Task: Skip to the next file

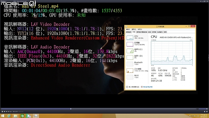Action: tap(9, 111)
